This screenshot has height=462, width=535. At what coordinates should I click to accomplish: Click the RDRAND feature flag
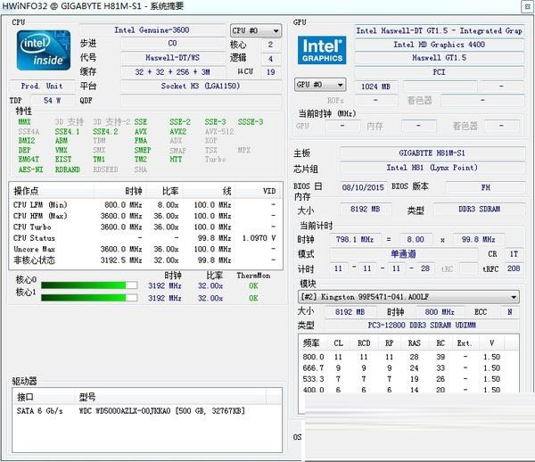[67, 169]
